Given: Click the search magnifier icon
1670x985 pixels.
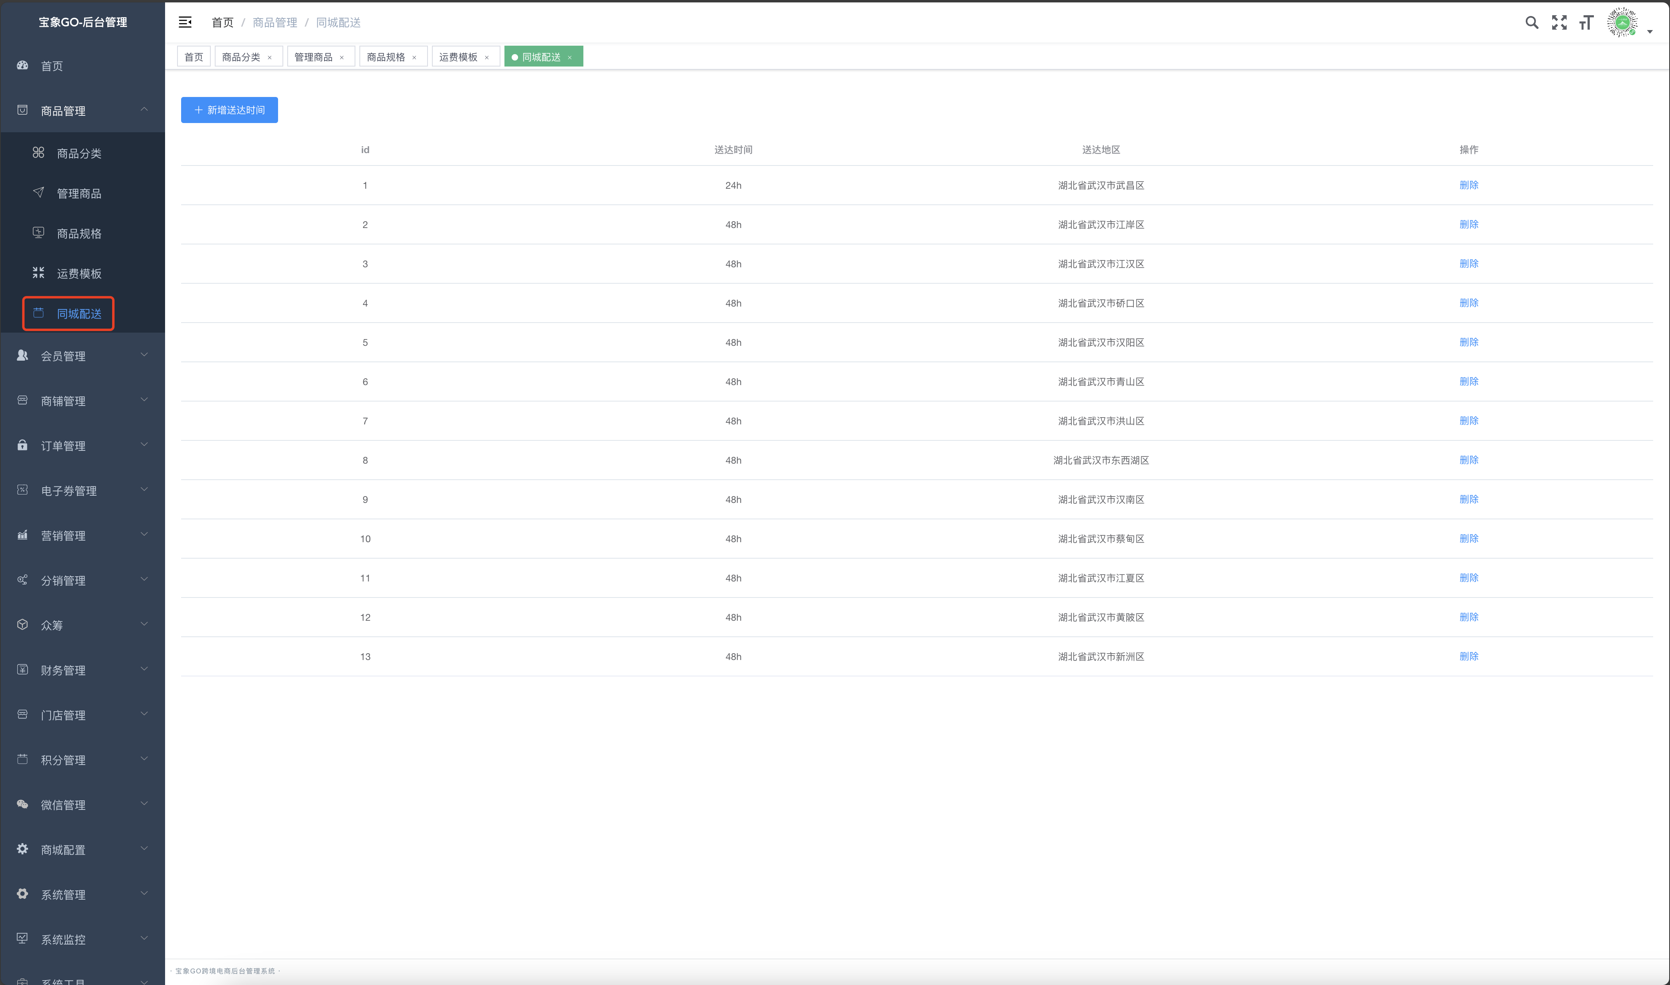Looking at the screenshot, I should 1531,22.
